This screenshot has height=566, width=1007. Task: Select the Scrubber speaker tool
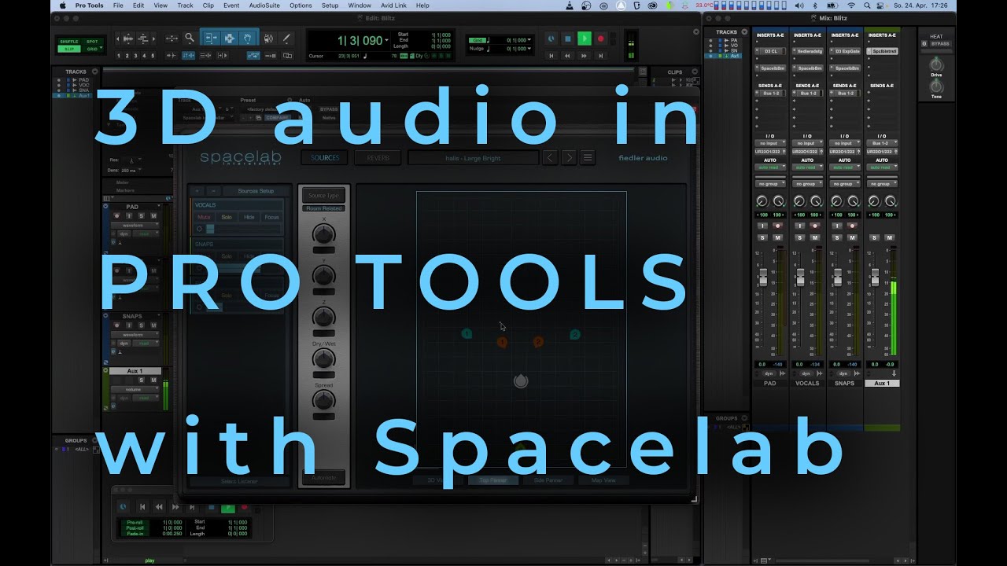coord(269,38)
